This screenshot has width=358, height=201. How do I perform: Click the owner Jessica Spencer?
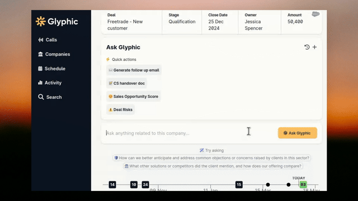pyautogui.click(x=253, y=25)
